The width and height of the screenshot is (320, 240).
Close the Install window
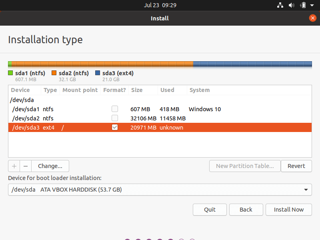click(x=312, y=18)
